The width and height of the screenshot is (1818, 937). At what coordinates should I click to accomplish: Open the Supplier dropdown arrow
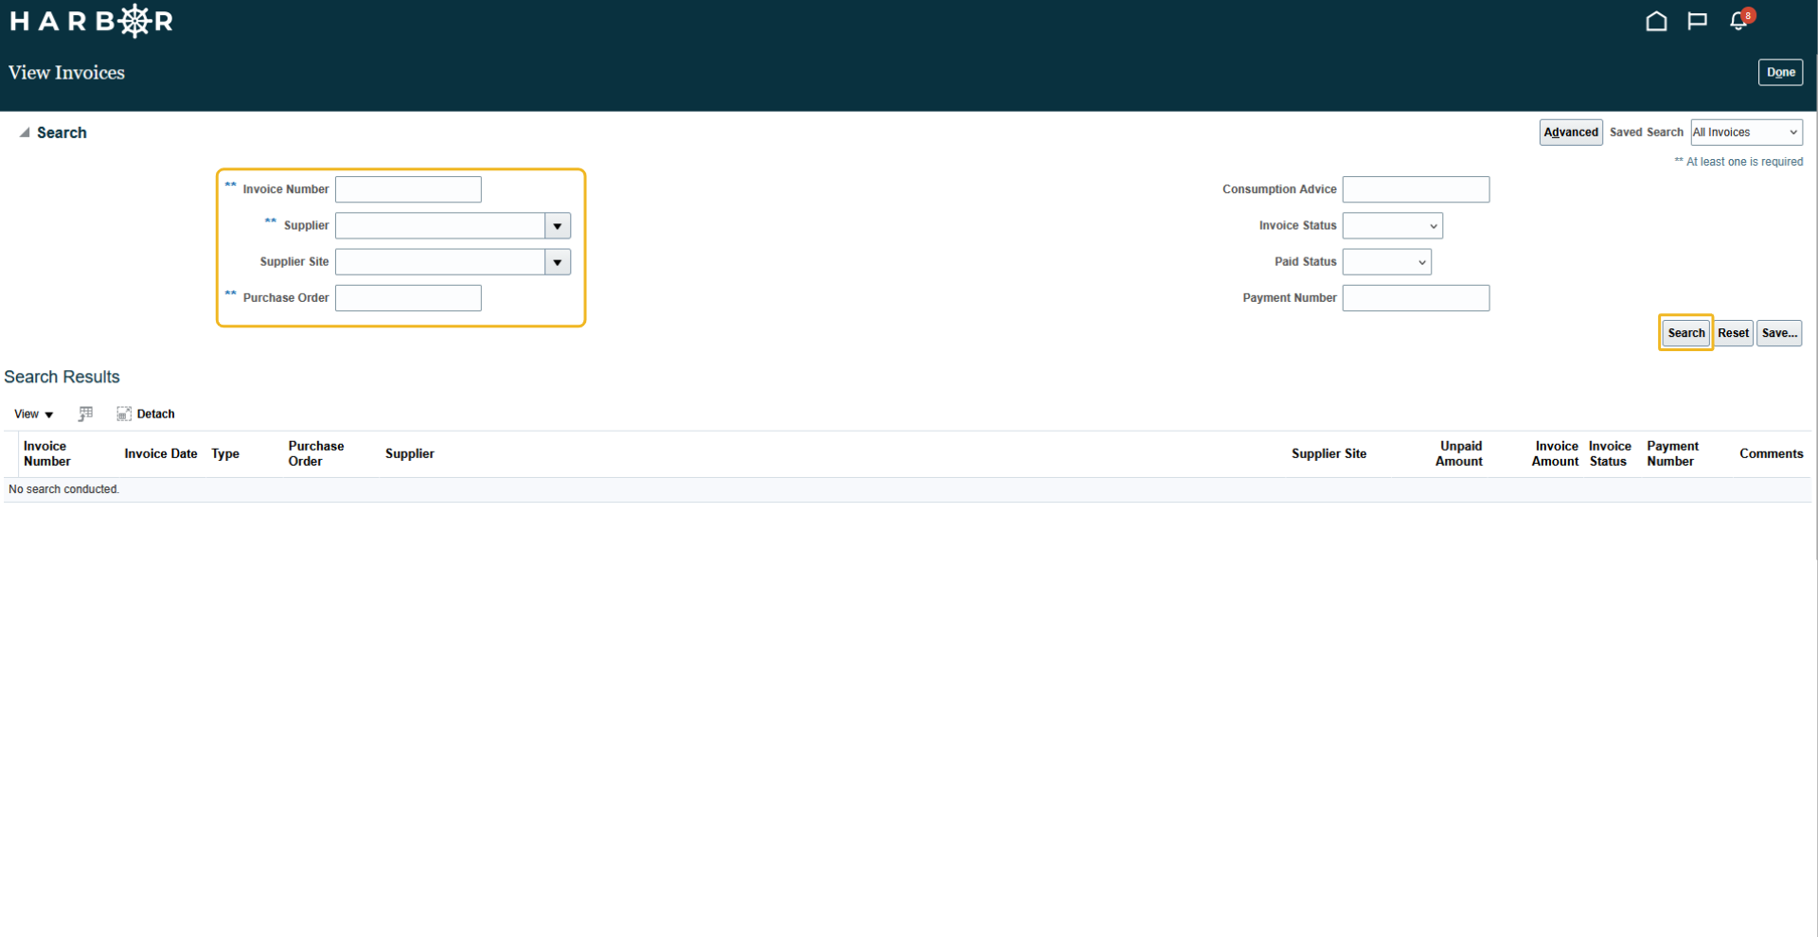[x=558, y=225]
